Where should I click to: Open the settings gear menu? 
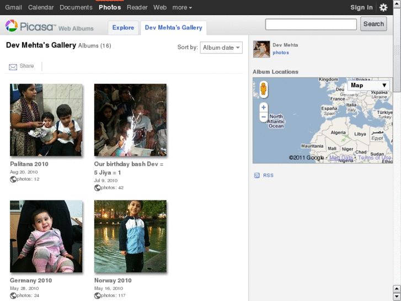383,8
